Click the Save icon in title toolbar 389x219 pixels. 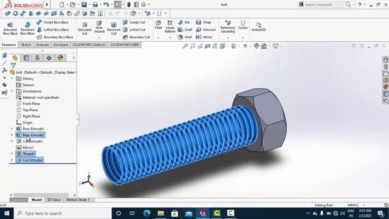(x=84, y=4)
